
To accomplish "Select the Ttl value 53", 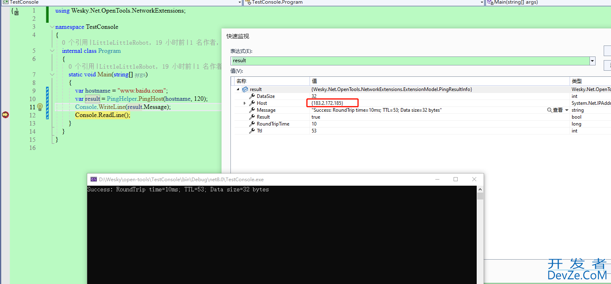I will point(314,131).
